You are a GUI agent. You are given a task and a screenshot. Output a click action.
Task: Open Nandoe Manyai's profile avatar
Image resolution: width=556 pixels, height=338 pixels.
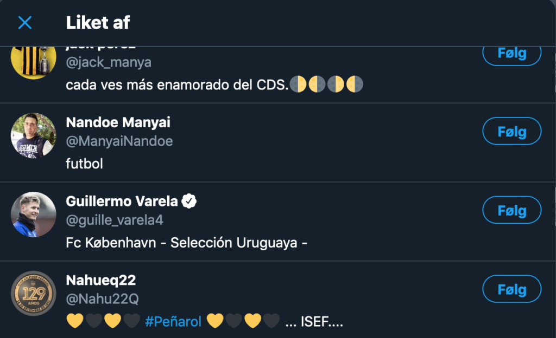tap(33, 135)
